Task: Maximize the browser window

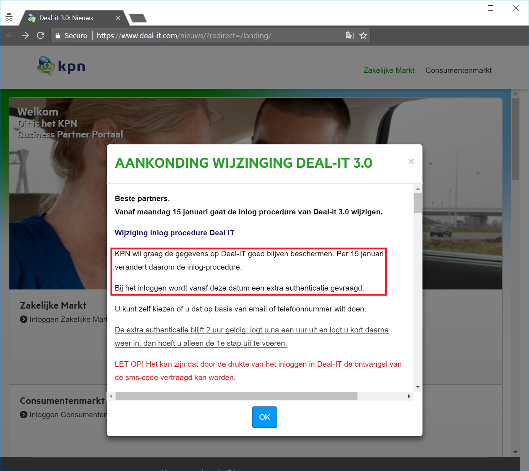Action: click(490, 8)
